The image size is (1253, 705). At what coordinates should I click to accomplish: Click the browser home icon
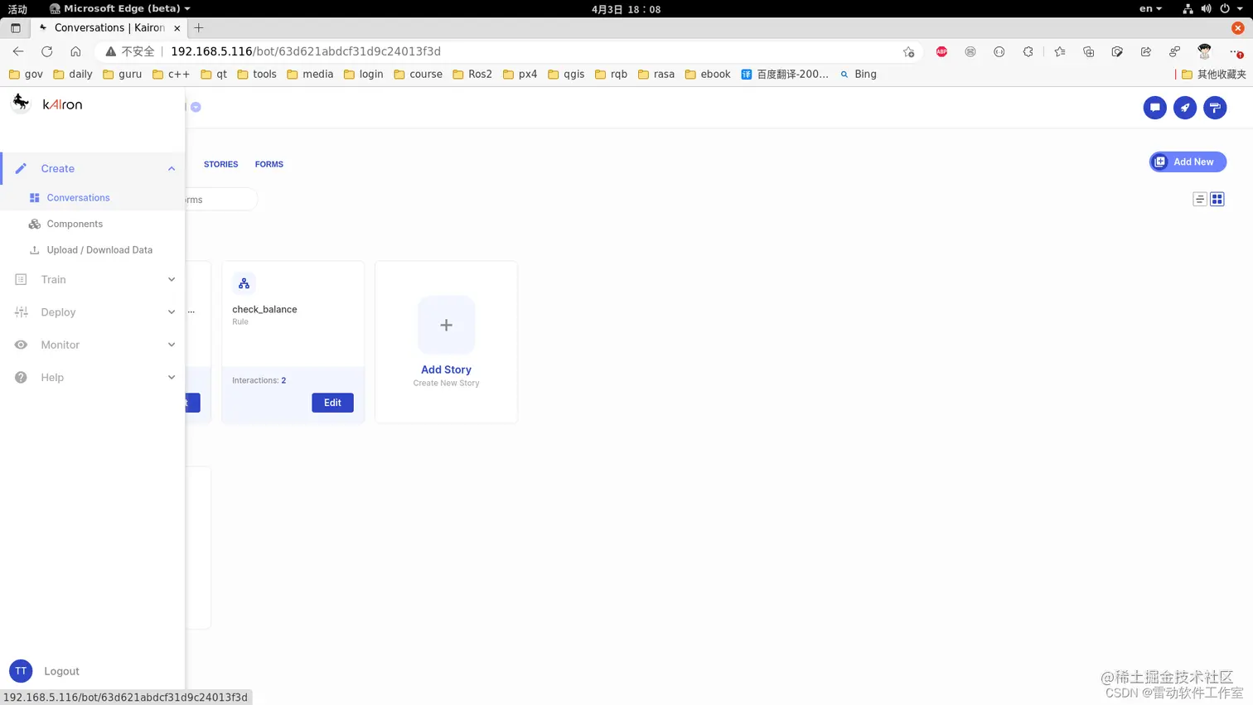[75, 51]
